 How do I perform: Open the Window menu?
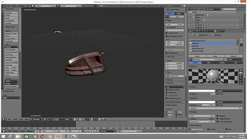(22, 6)
